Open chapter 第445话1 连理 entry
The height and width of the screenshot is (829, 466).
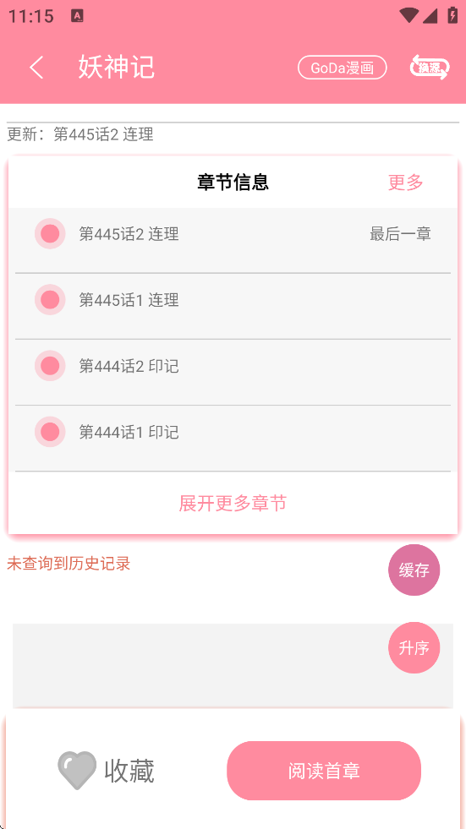[233, 306]
